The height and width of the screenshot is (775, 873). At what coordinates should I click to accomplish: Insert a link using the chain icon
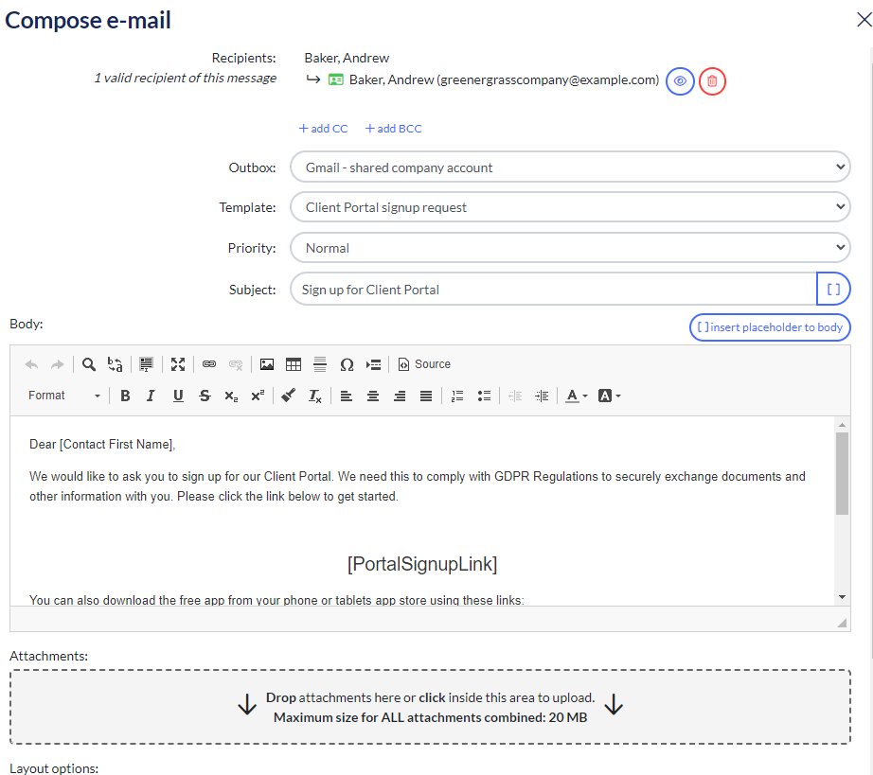(x=209, y=364)
